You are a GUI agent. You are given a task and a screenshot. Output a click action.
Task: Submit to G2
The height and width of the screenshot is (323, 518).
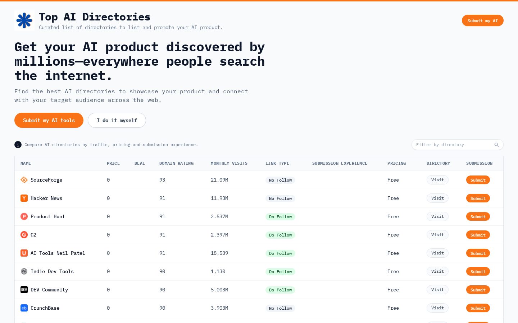point(478,235)
